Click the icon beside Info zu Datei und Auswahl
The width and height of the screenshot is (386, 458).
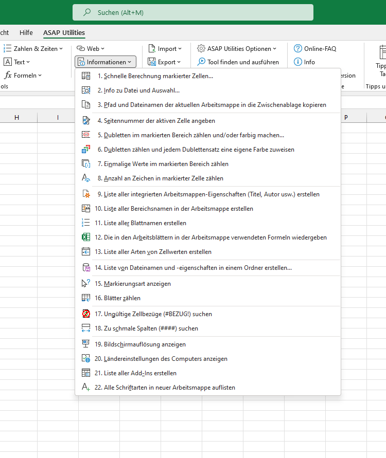click(x=86, y=90)
